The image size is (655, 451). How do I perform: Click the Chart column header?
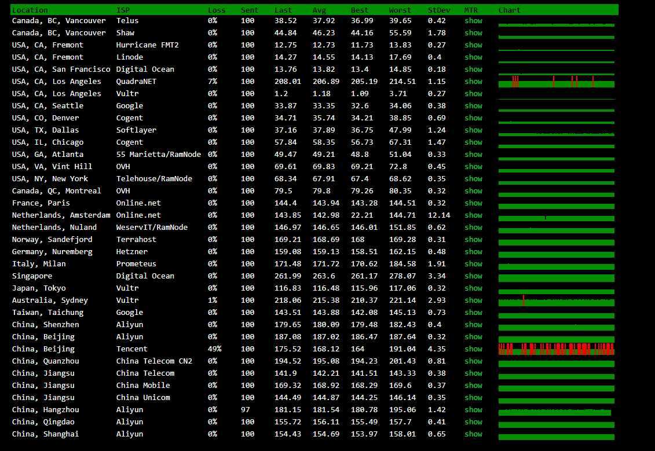click(509, 10)
